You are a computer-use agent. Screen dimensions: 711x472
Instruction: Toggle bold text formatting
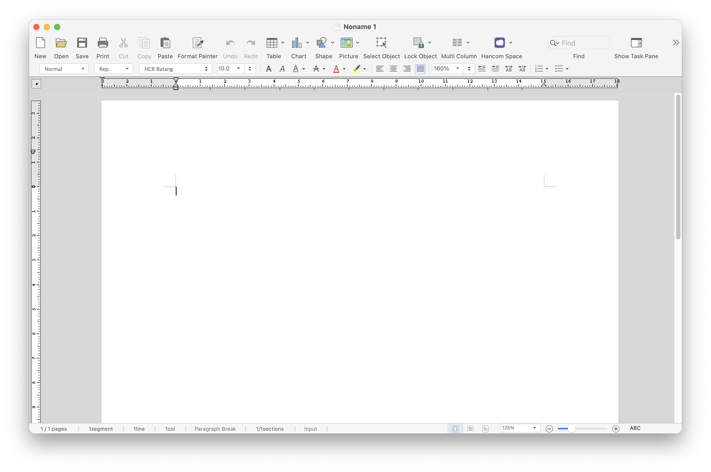pos(269,69)
